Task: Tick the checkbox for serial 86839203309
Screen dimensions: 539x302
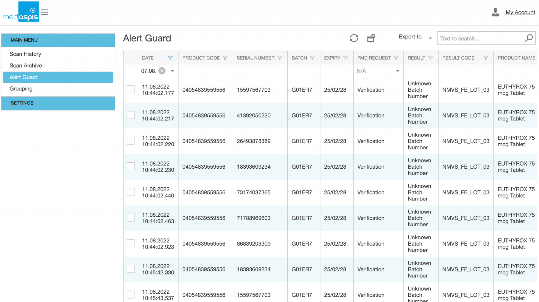Action: [x=131, y=243]
